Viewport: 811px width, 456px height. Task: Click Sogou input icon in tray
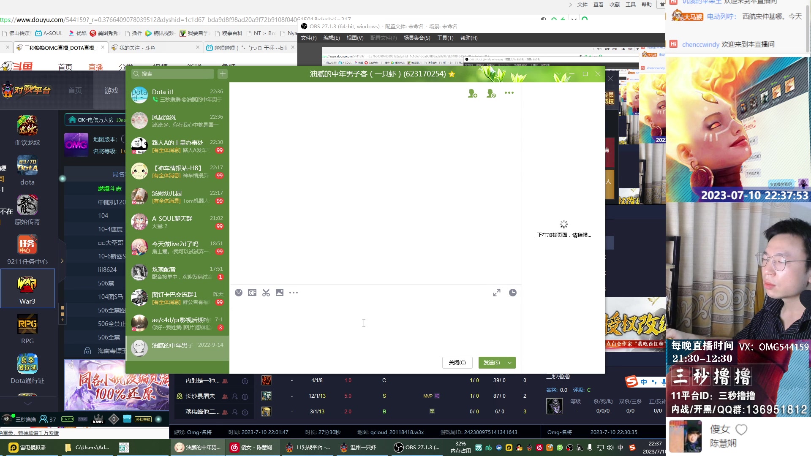632,448
